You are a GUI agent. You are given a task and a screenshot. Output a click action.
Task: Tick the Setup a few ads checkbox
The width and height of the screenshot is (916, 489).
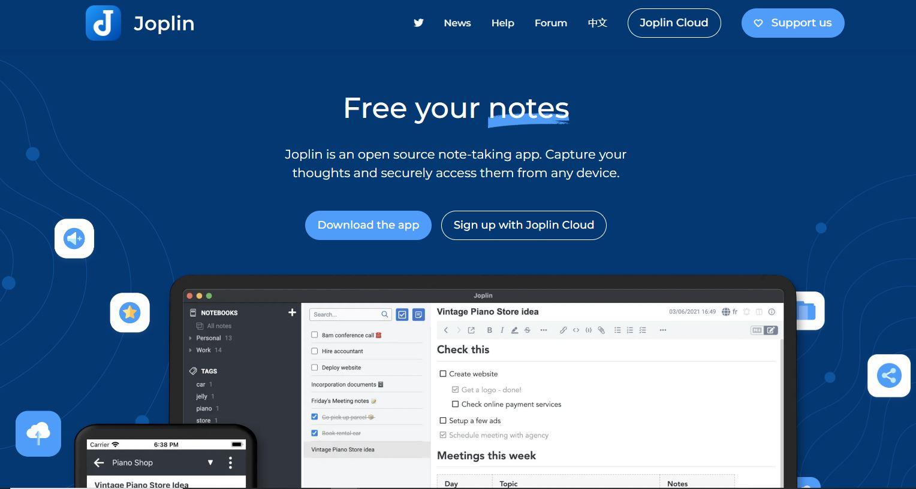coord(443,421)
